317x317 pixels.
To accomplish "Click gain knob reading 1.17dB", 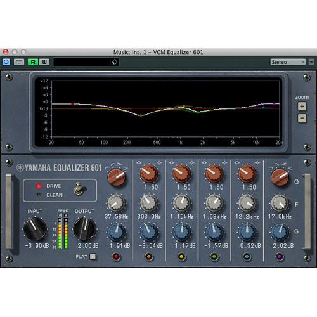I will pos(181,233).
